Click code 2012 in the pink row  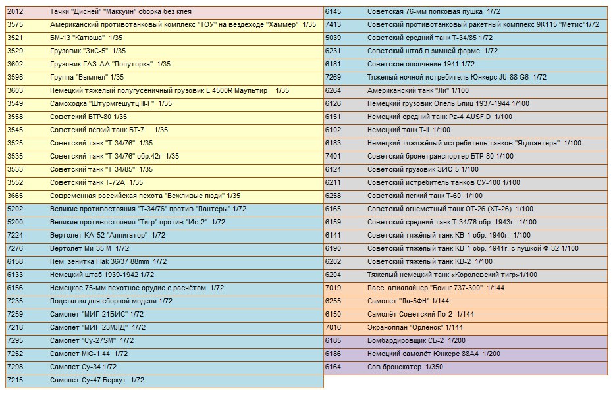[x=15, y=12]
